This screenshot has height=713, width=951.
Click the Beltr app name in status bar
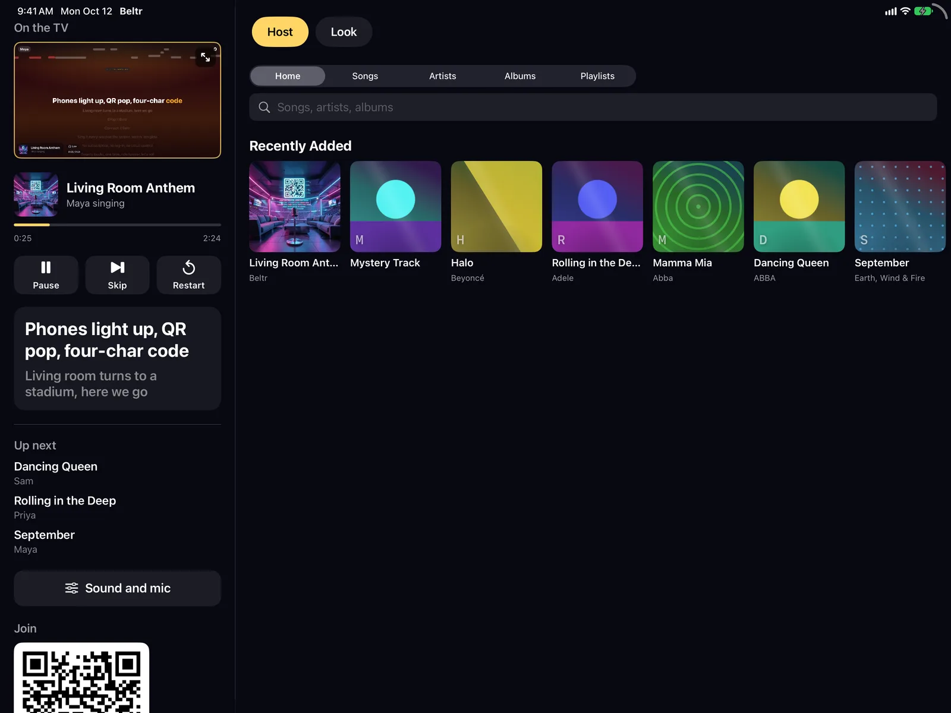click(131, 11)
